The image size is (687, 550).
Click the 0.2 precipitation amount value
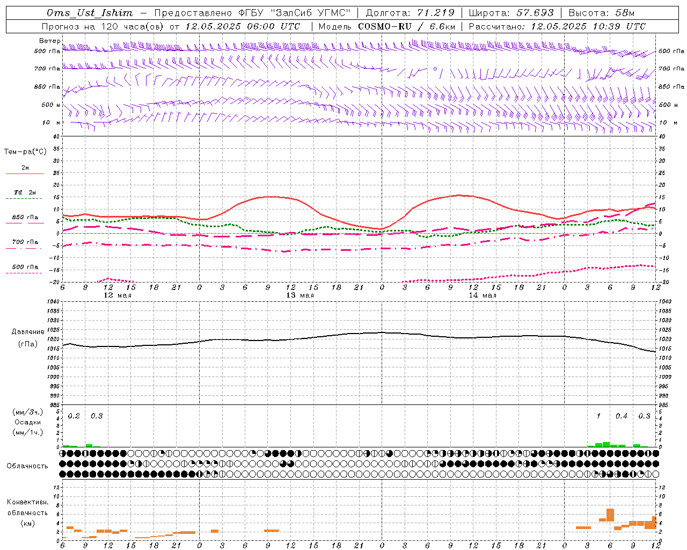(x=74, y=416)
